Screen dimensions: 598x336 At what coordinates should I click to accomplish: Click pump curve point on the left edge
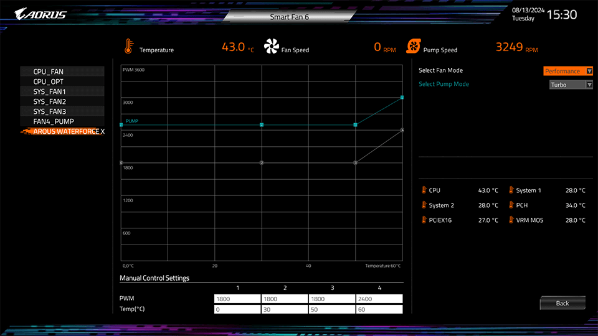(x=121, y=125)
